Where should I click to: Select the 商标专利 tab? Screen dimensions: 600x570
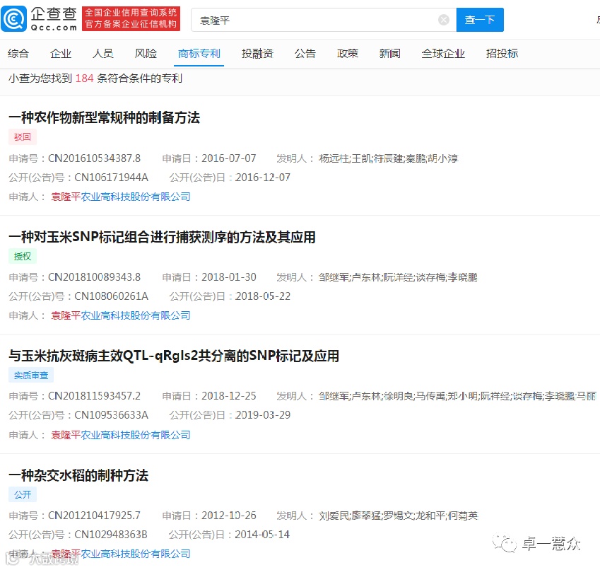point(199,54)
